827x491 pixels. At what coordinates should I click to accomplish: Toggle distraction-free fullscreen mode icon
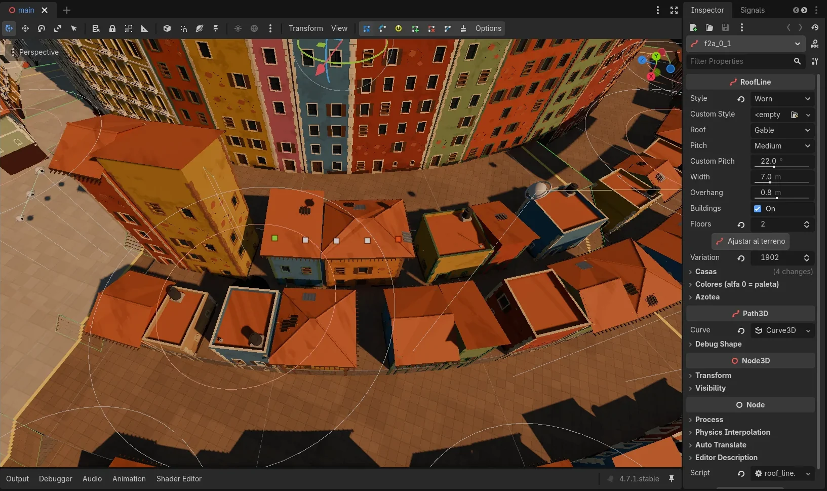[674, 10]
